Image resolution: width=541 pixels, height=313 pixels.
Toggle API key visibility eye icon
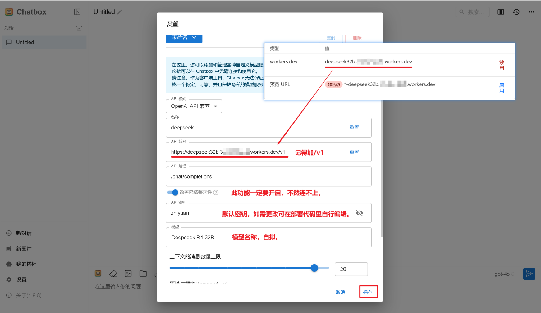360,213
